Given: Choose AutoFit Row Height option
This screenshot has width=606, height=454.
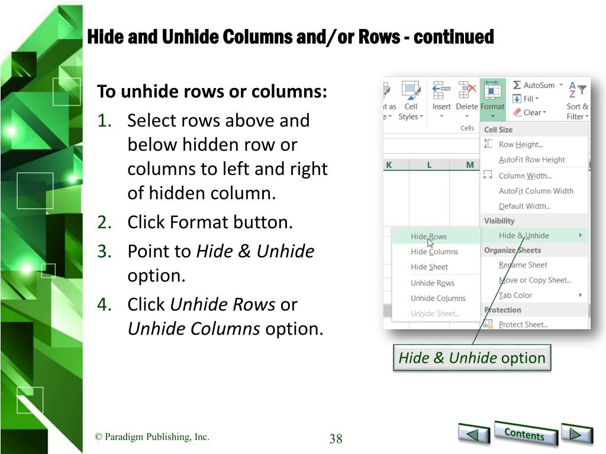Looking at the screenshot, I should coord(534,160).
